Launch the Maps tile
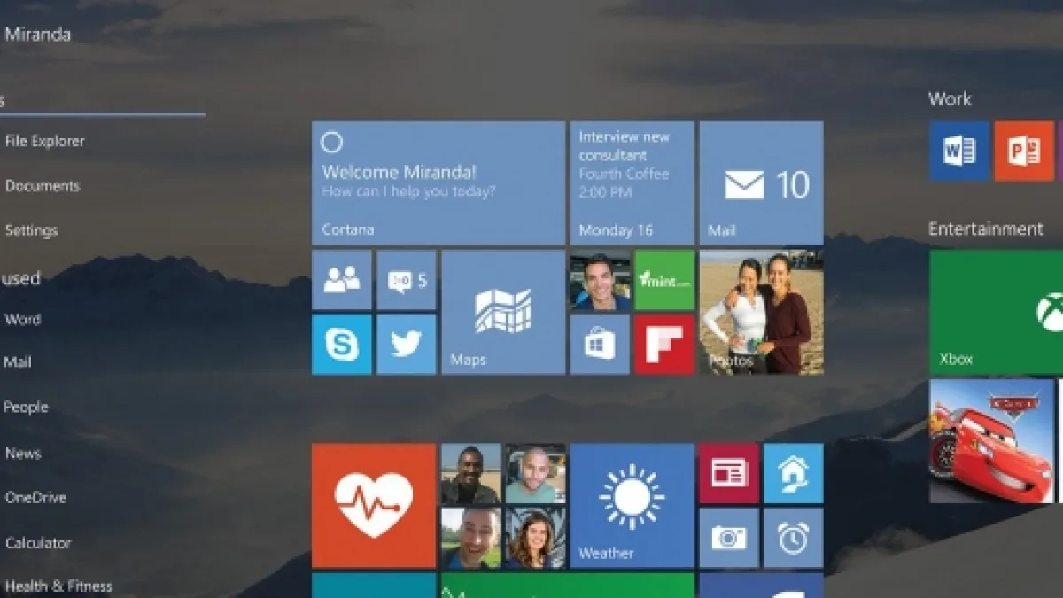 (x=502, y=312)
